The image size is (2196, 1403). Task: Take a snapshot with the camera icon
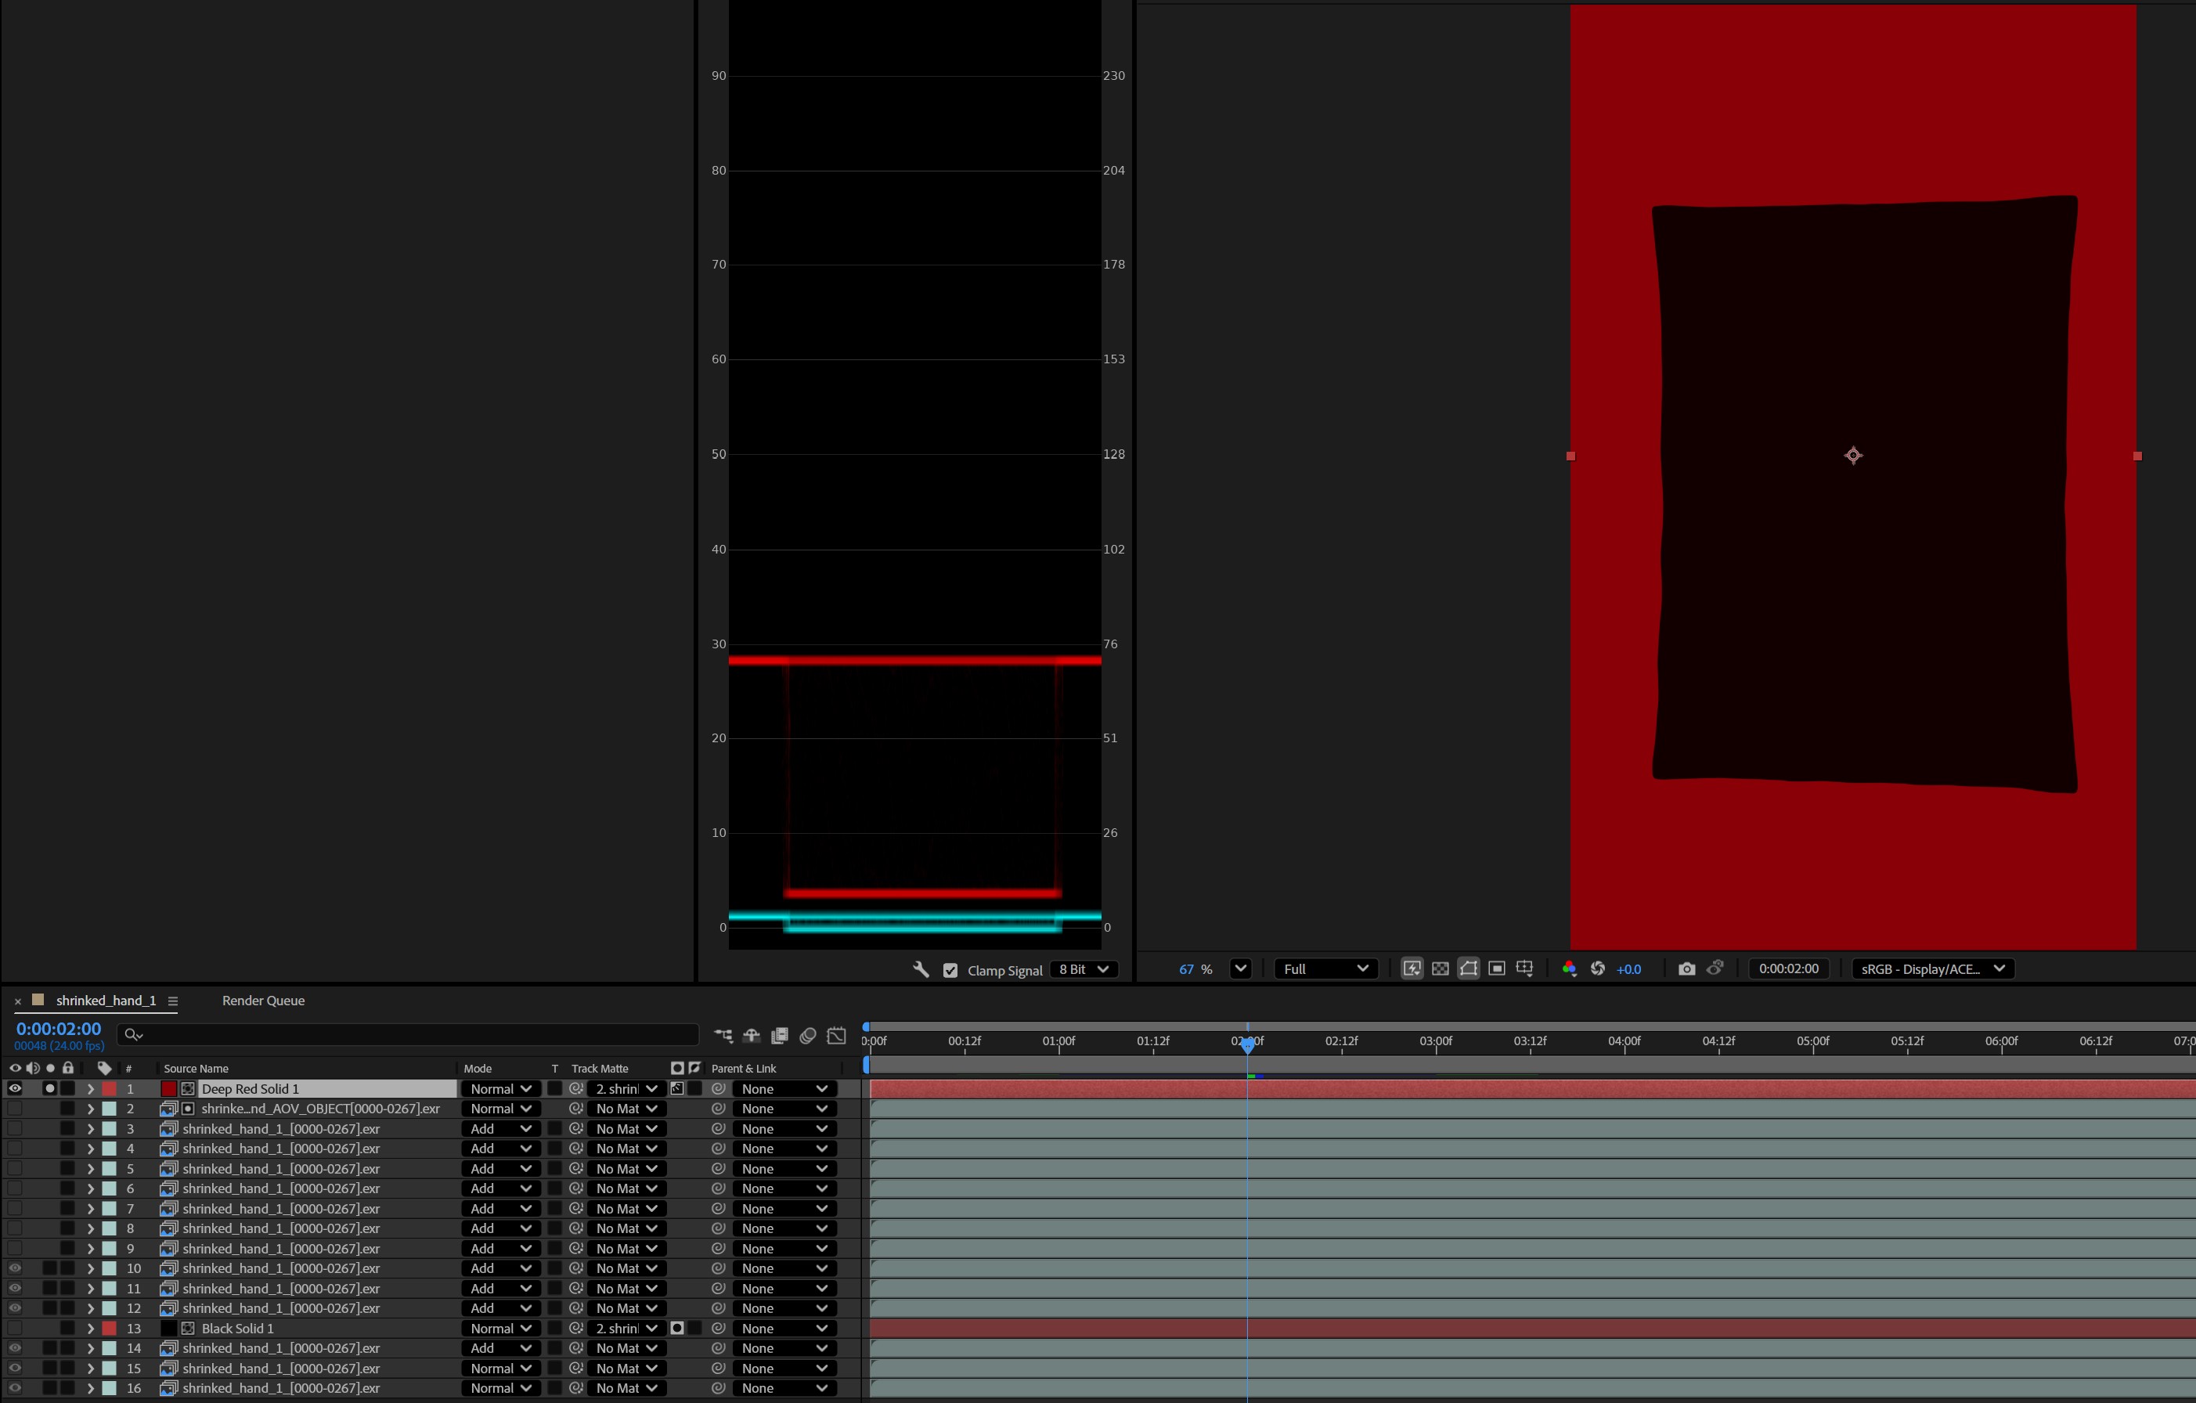point(1686,968)
